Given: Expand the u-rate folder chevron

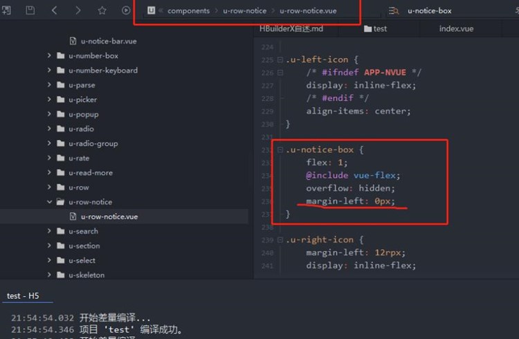Looking at the screenshot, I should coord(49,157).
